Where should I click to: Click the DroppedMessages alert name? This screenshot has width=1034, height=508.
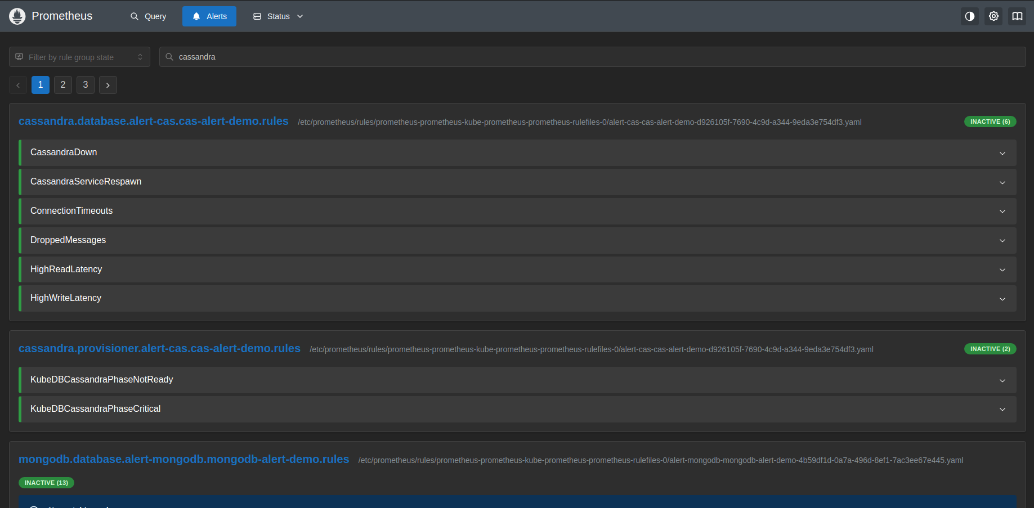68,240
